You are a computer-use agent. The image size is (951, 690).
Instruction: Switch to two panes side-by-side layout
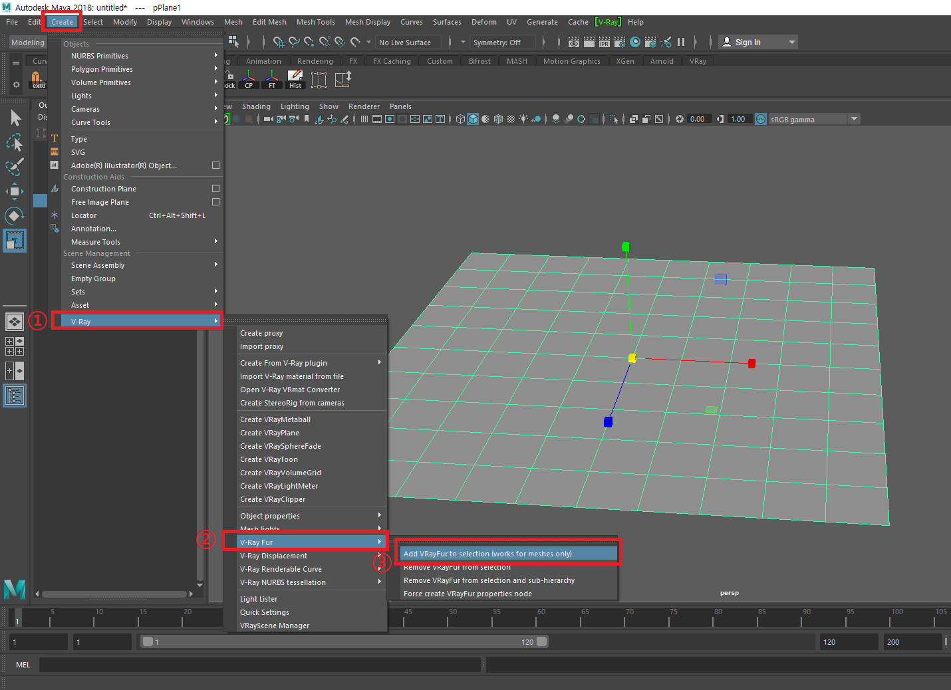tap(15, 371)
